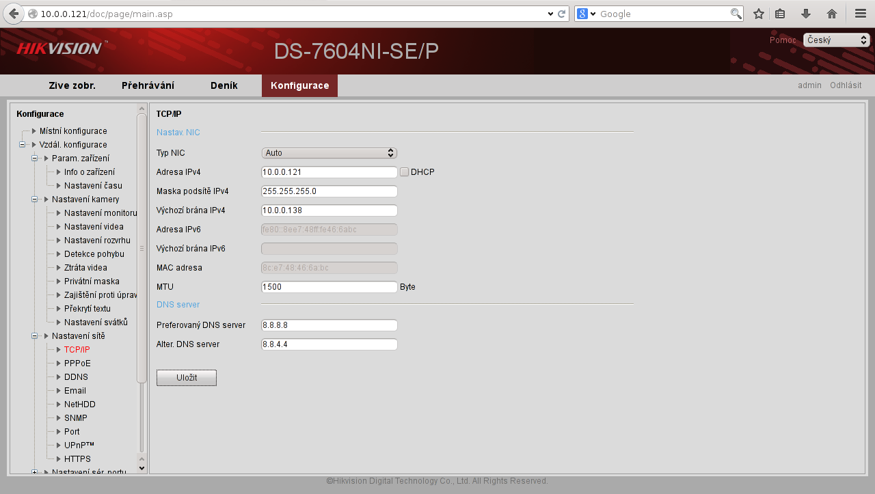Open Info o zařízení
This screenshot has height=494, width=875.
[90, 172]
